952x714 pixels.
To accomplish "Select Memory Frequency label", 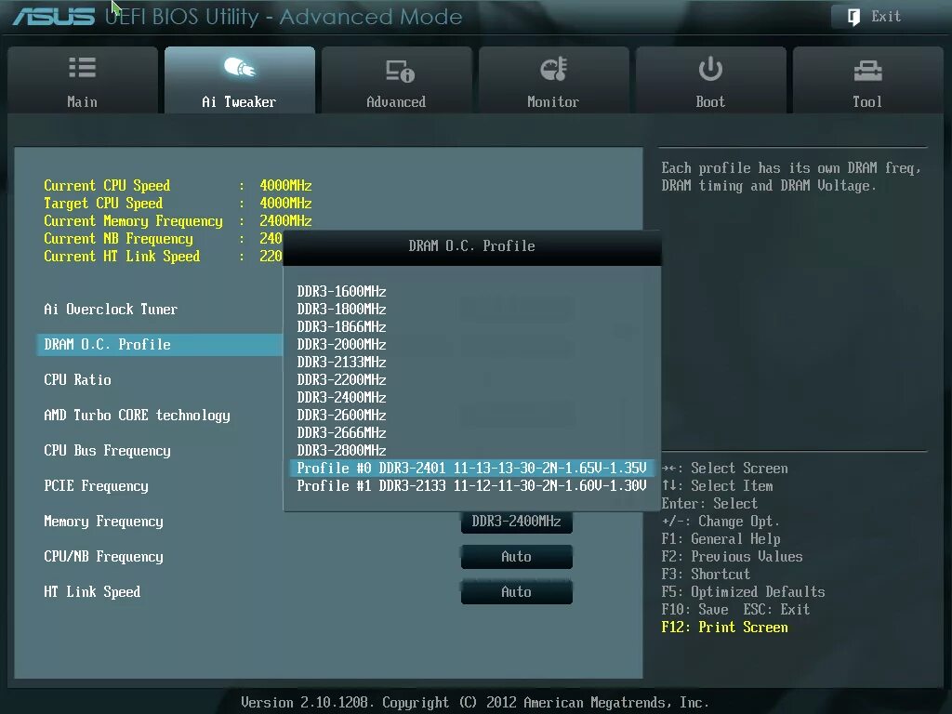I will (x=104, y=522).
